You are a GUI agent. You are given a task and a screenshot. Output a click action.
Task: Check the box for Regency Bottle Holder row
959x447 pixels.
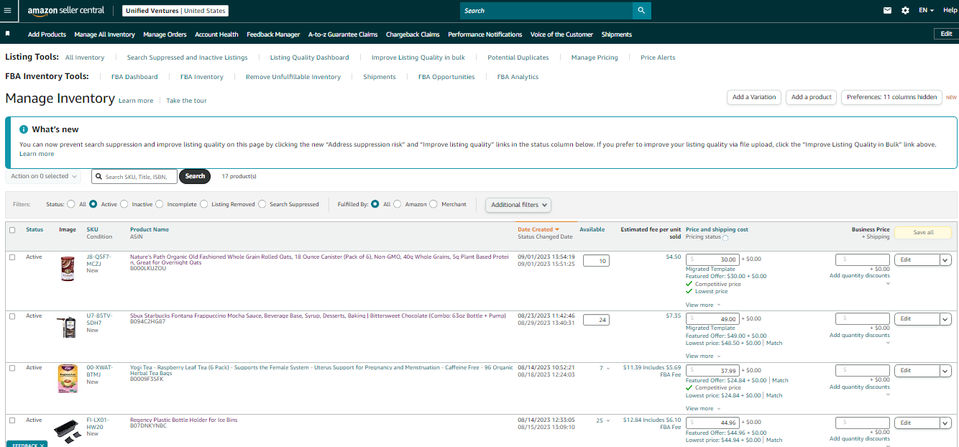(12, 420)
